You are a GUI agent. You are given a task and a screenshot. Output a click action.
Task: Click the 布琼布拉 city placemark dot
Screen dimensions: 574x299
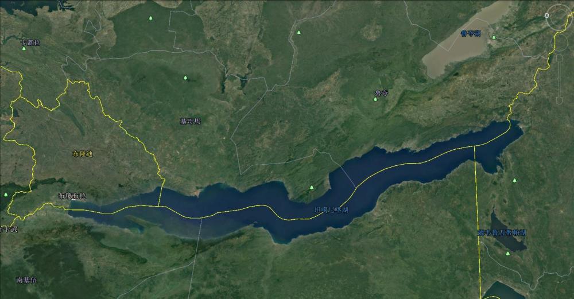pyautogui.click(x=73, y=200)
